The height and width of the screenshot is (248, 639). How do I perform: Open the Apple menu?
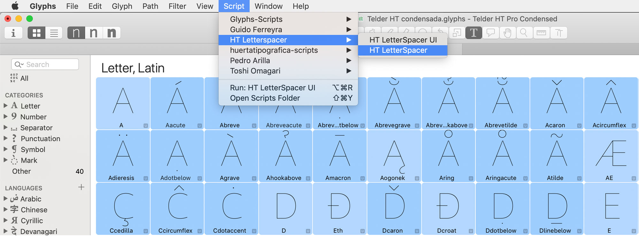pos(15,6)
